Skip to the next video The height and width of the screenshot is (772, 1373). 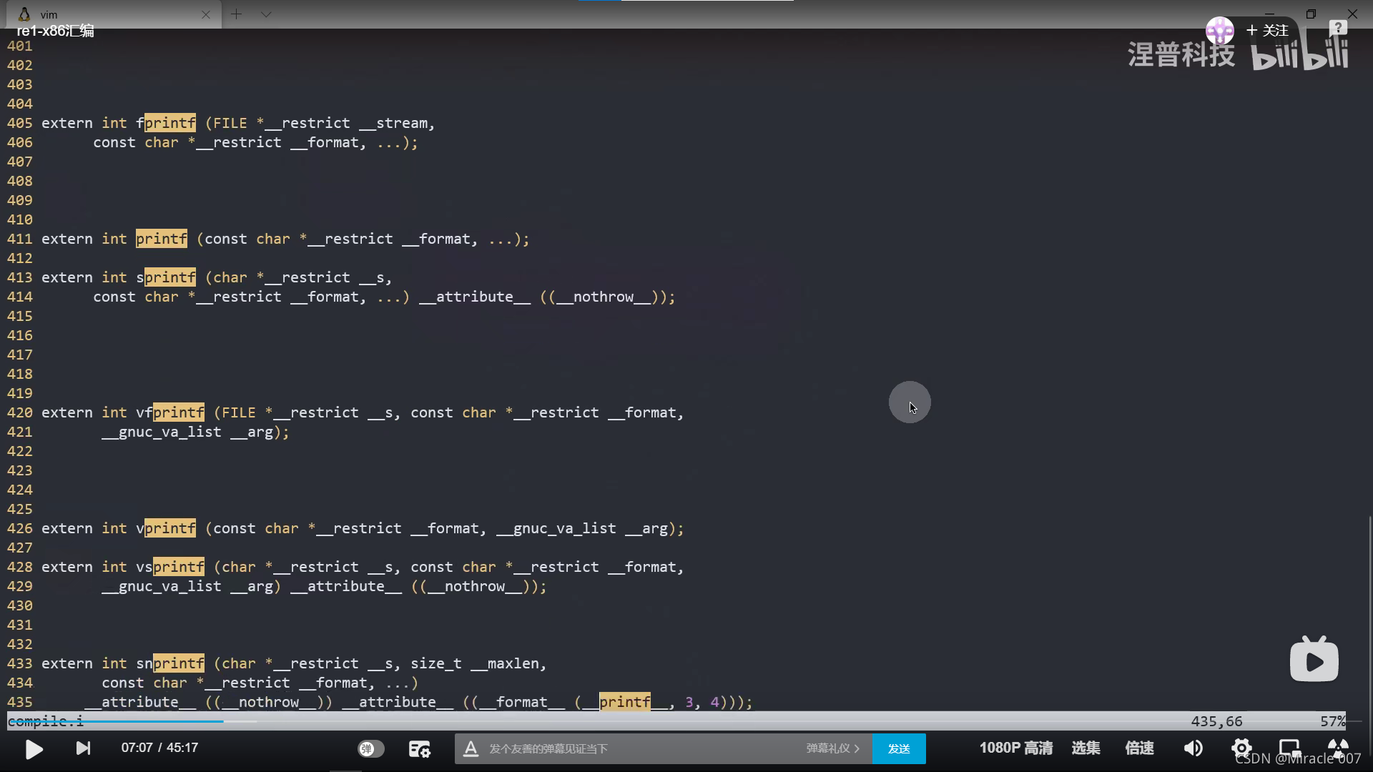83,748
